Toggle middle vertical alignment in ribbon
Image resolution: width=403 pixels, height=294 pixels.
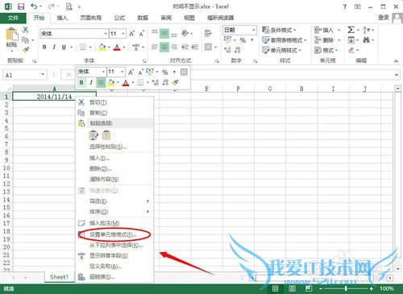[164, 34]
